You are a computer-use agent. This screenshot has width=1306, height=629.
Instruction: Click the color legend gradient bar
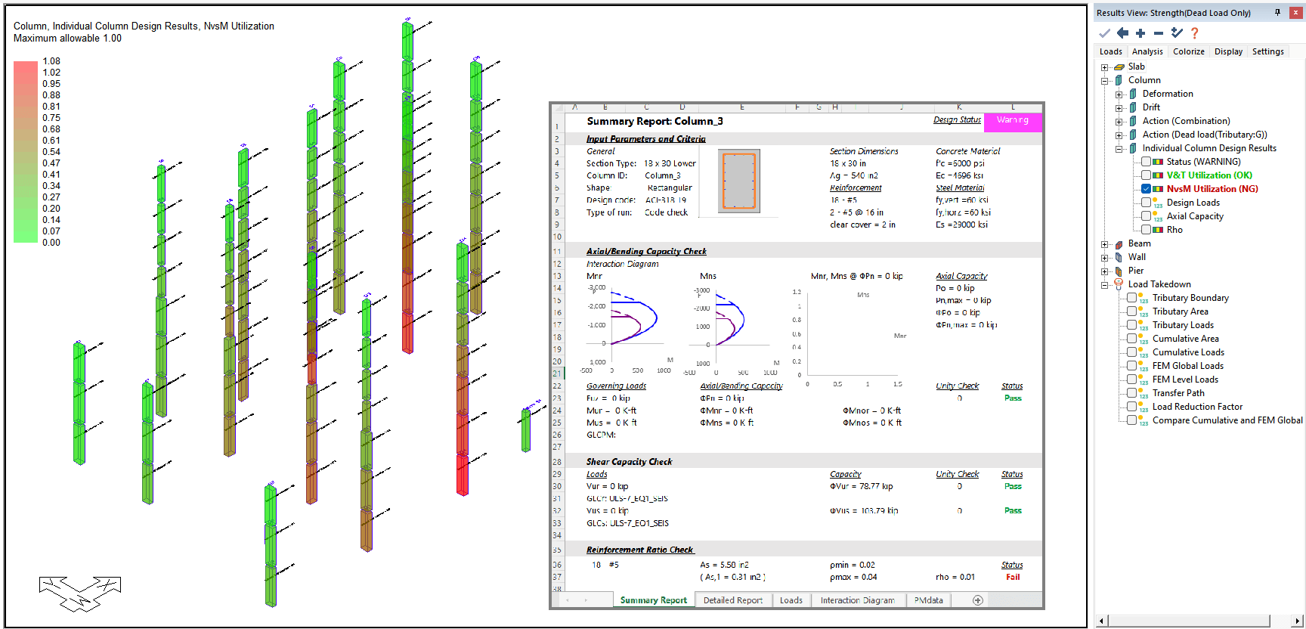[x=25, y=152]
